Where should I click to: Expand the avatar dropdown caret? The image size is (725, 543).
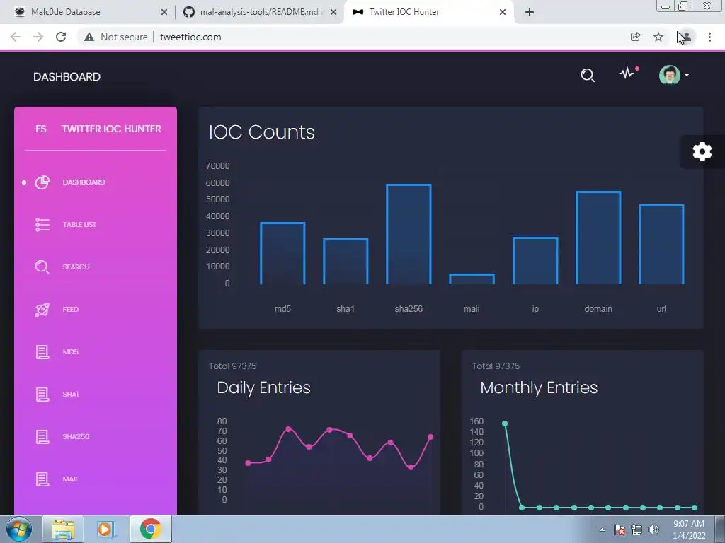[x=687, y=75]
